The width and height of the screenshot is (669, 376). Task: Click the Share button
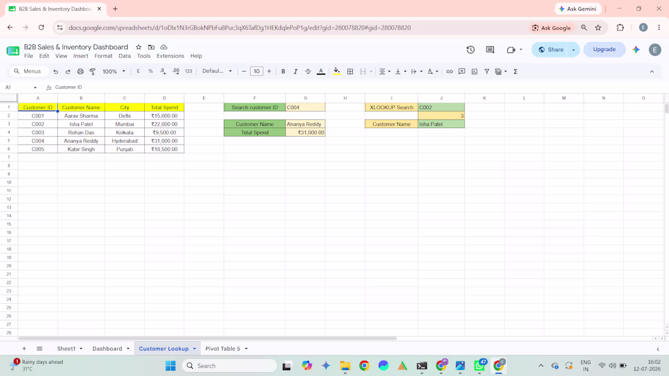(x=550, y=50)
